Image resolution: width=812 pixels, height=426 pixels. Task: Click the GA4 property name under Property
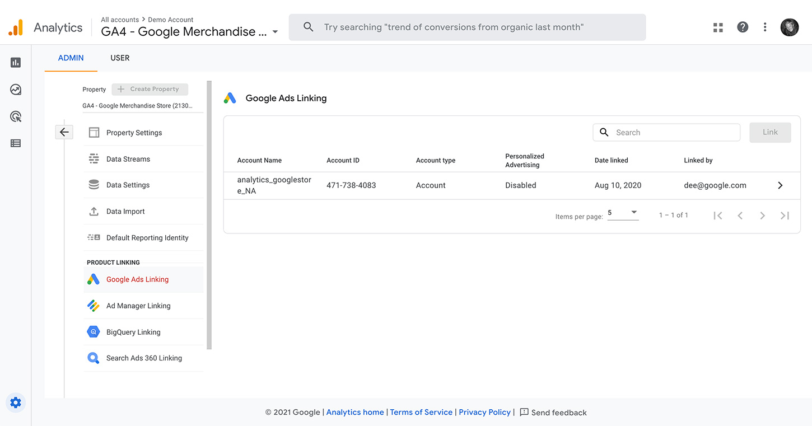pos(137,105)
